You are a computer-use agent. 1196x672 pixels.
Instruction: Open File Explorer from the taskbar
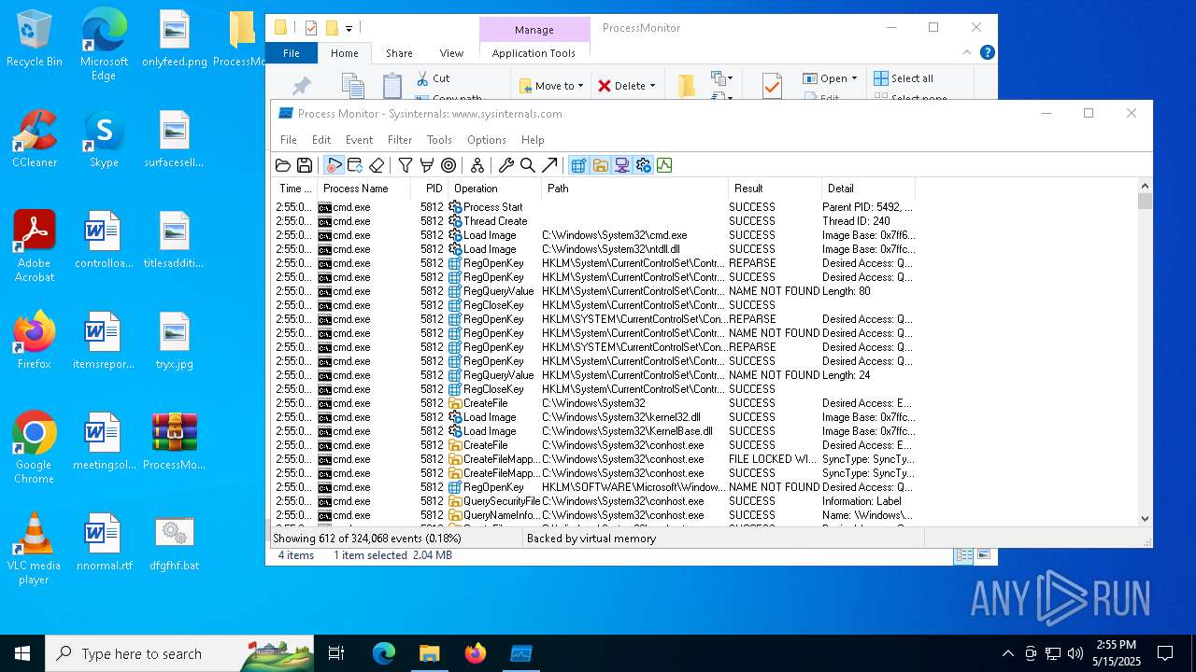click(429, 653)
